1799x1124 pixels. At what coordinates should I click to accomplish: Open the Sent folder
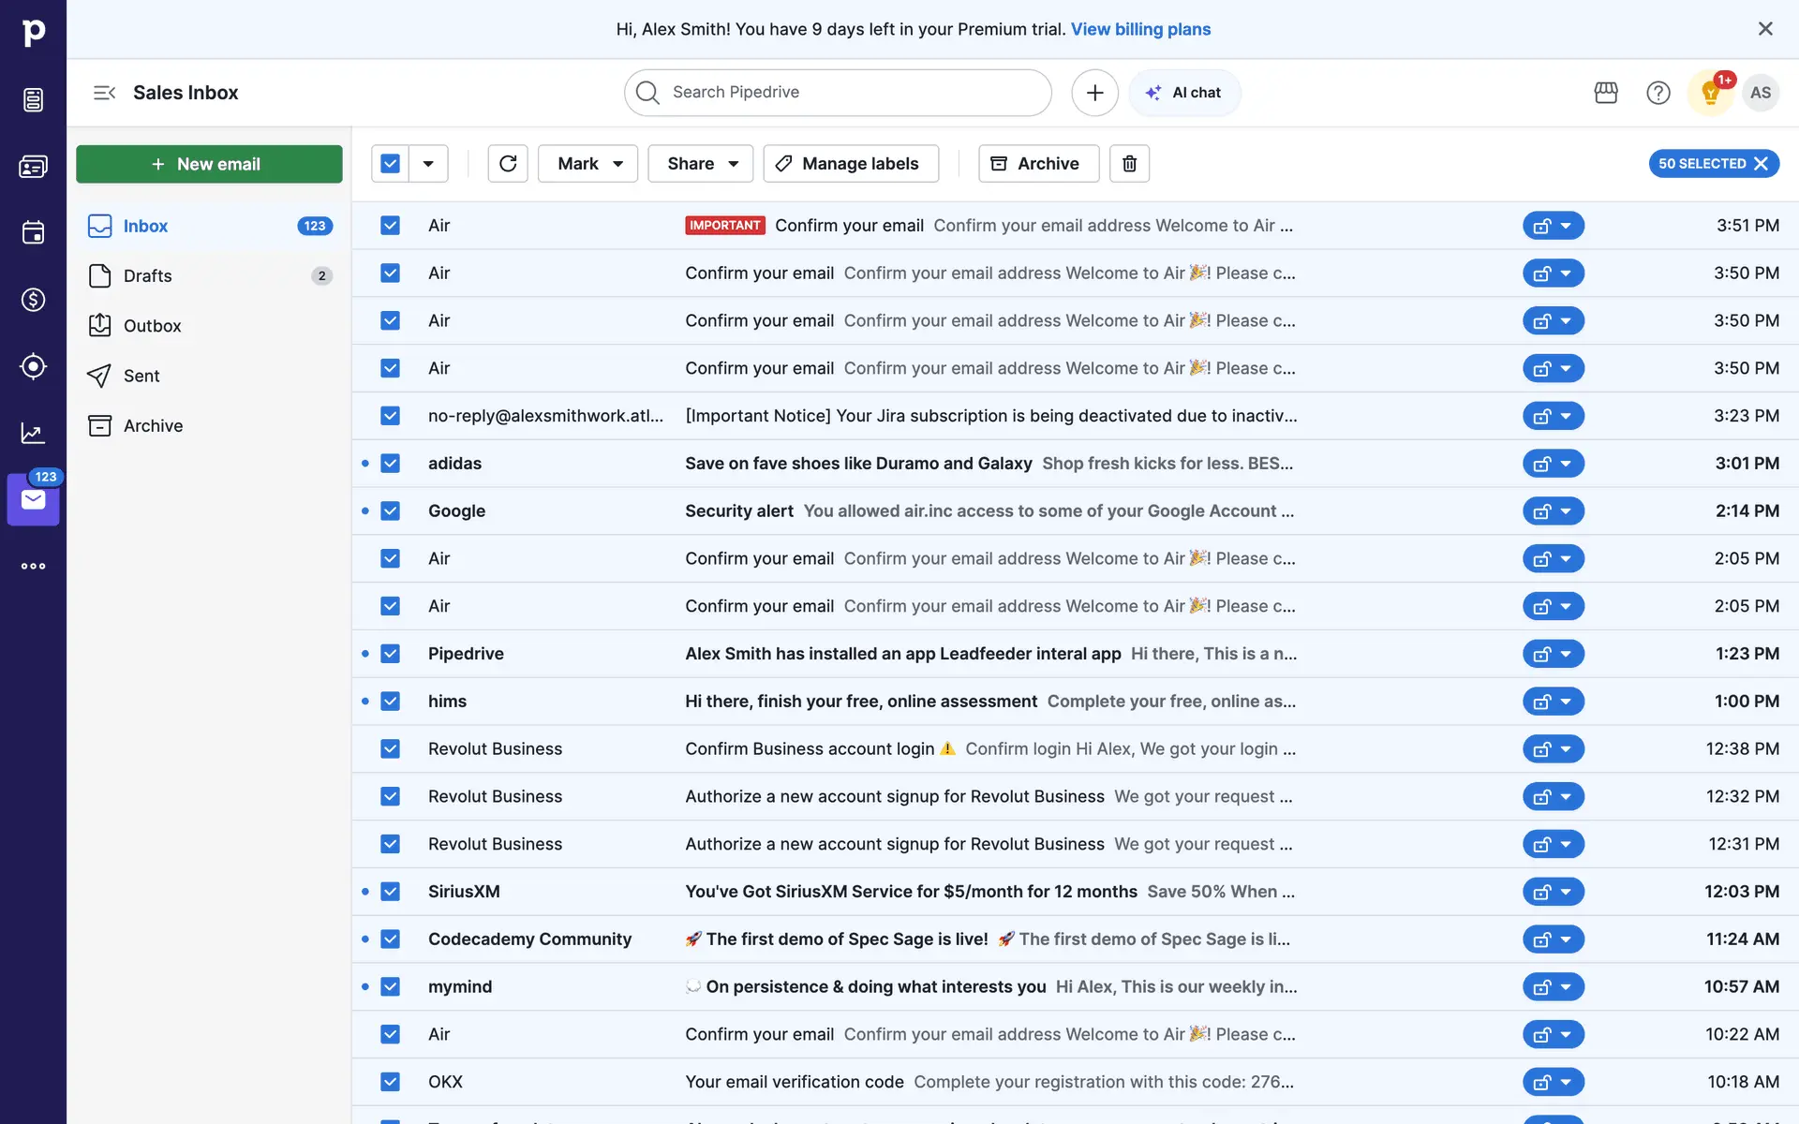141,376
